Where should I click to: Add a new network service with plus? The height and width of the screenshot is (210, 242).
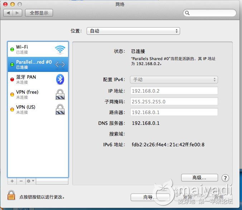pyautogui.click(x=12, y=181)
